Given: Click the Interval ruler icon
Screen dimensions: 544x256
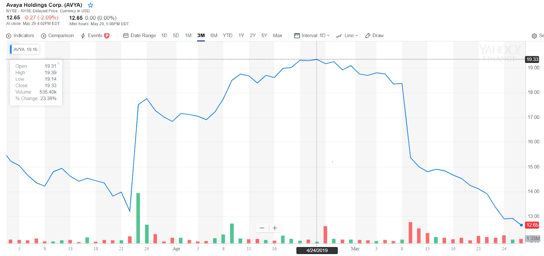Looking at the screenshot, I should tap(297, 36).
